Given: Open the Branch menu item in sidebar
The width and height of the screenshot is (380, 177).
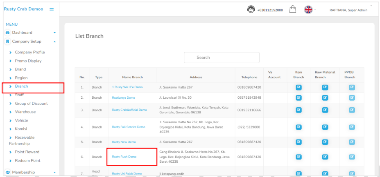Looking at the screenshot, I should click(x=21, y=86).
